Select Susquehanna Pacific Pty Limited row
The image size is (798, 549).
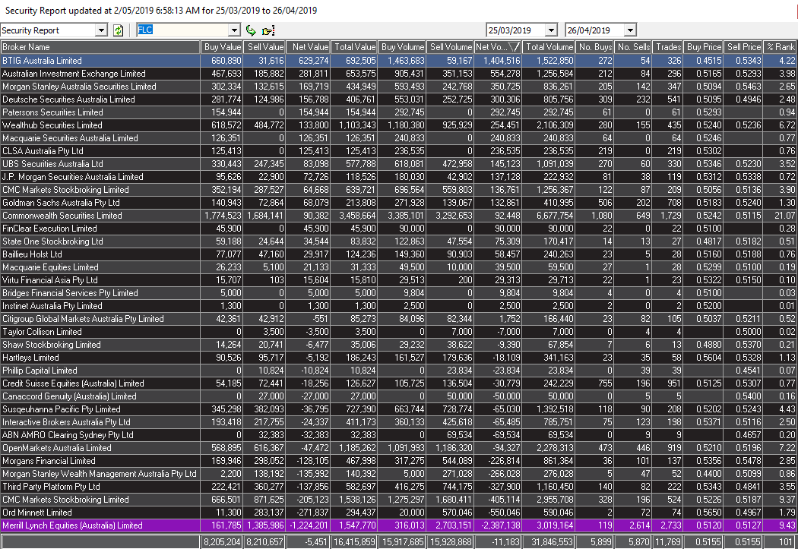[398, 409]
